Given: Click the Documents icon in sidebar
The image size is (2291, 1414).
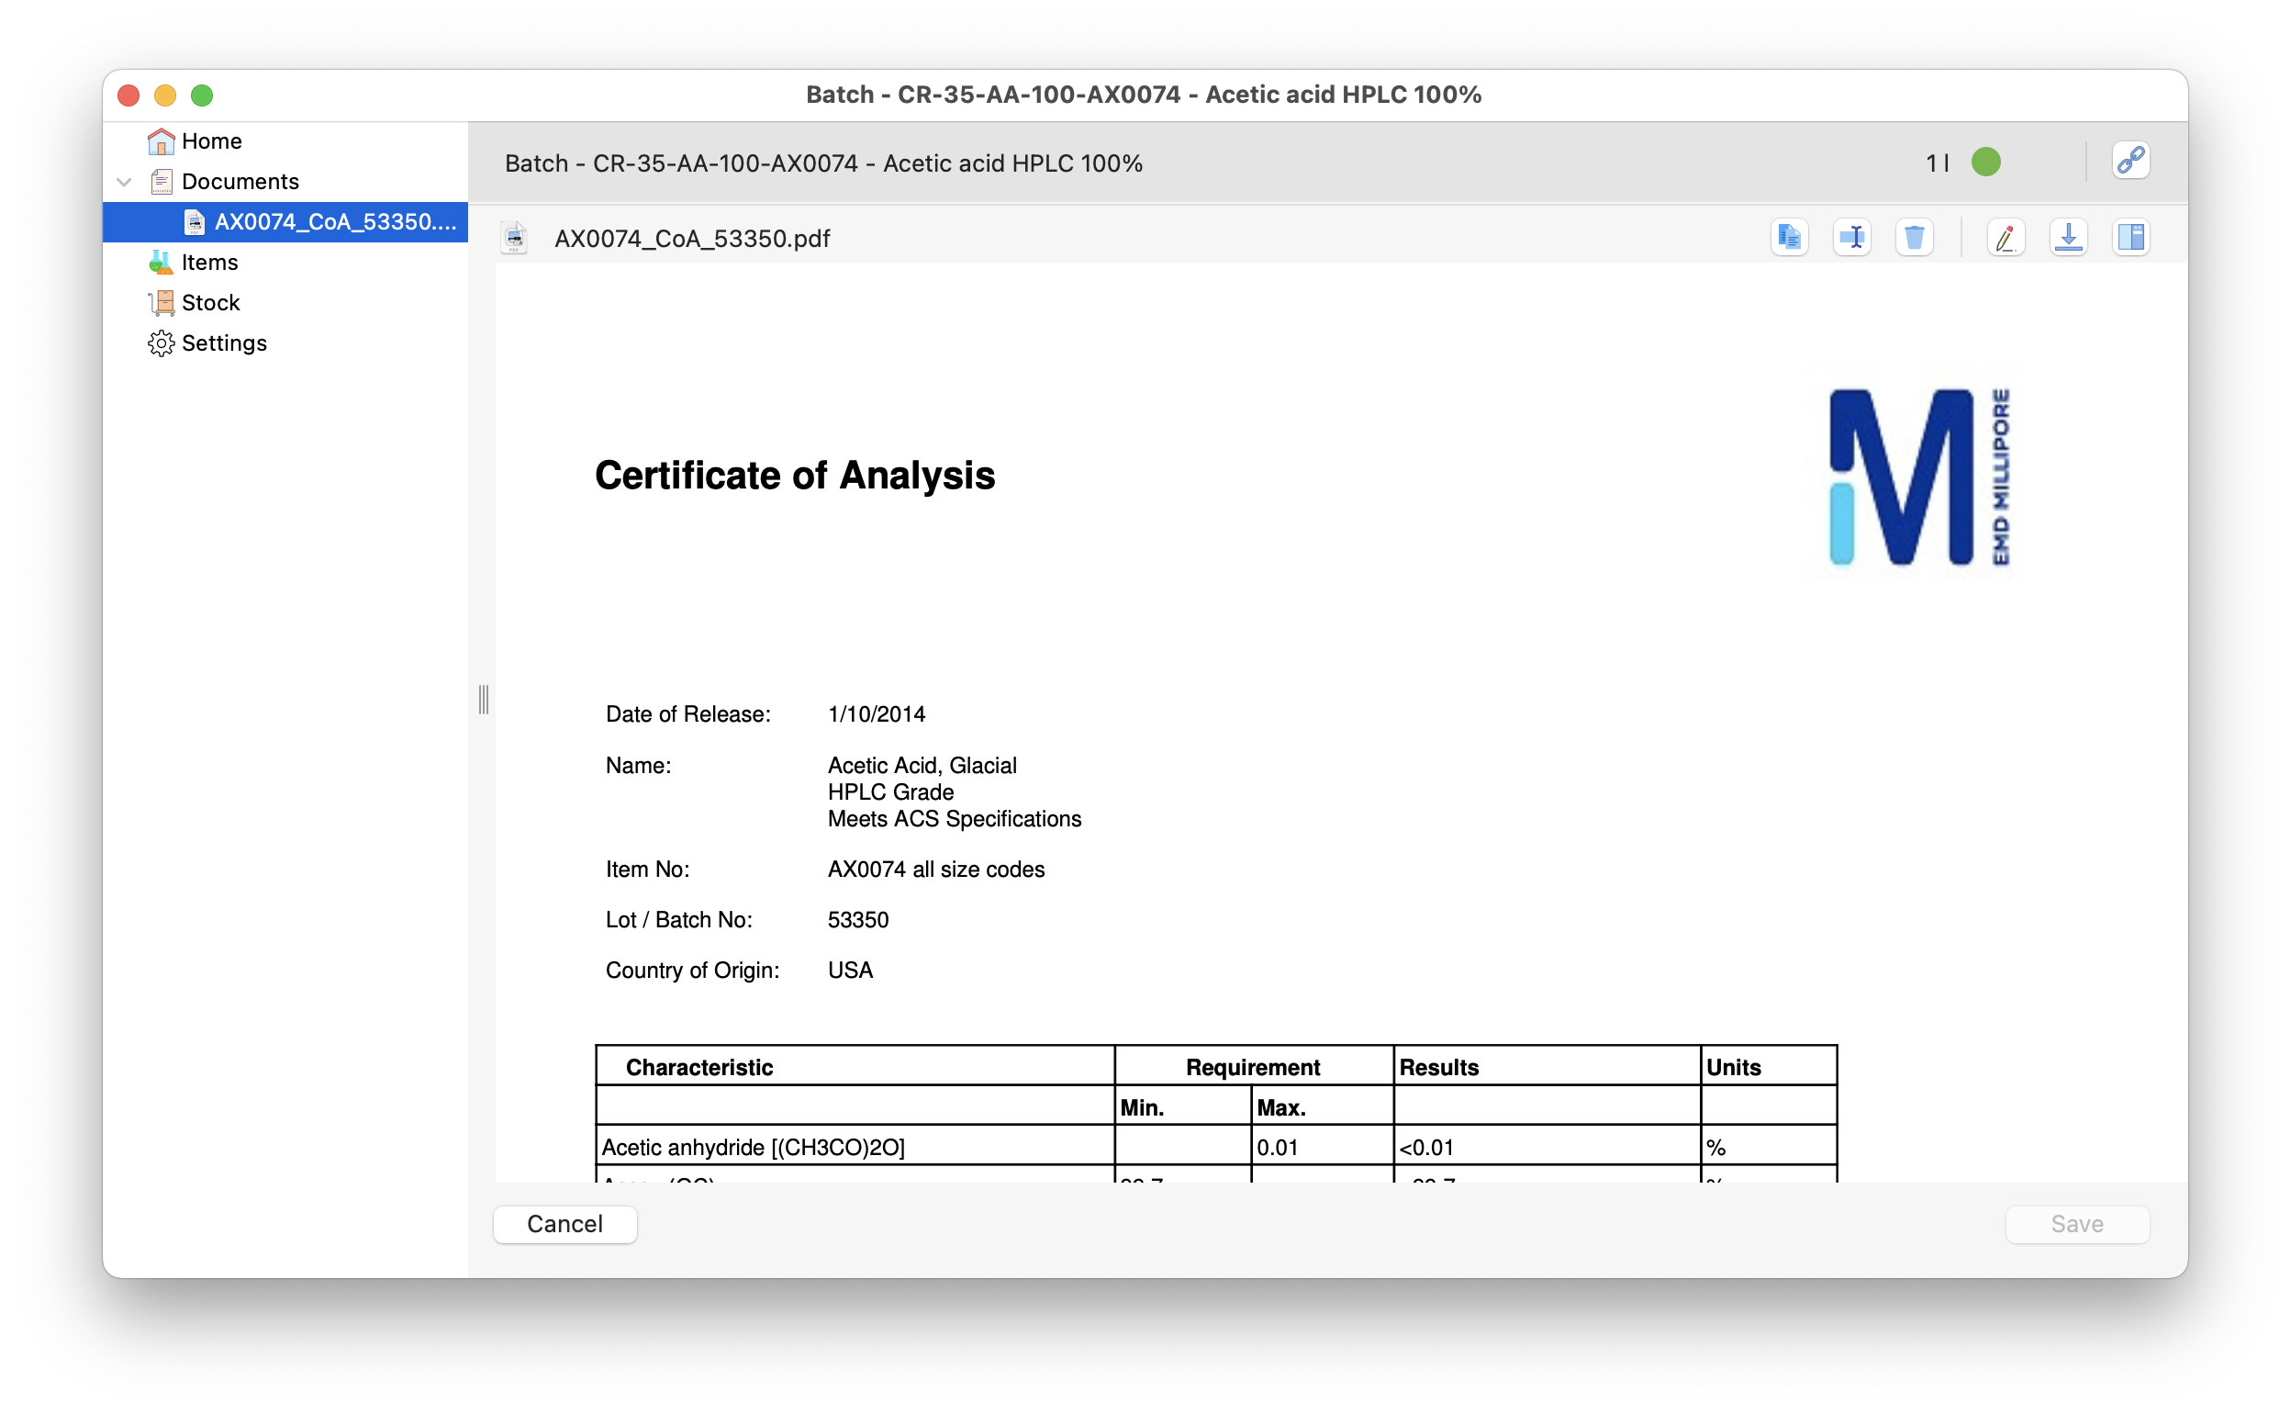Looking at the screenshot, I should coord(161,182).
